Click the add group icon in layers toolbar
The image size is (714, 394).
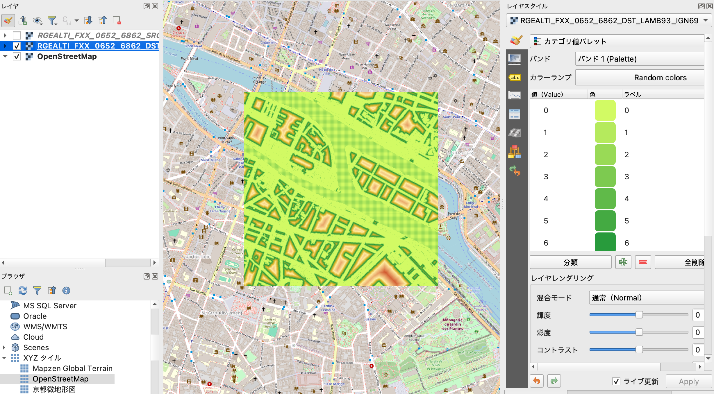pos(23,20)
